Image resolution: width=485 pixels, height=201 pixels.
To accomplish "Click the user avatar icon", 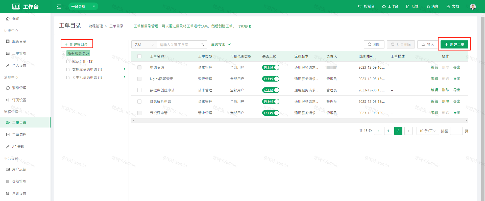I will (473, 7).
